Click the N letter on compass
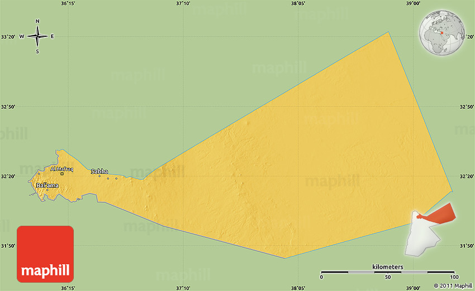Image resolution: width=475 pixels, height=291 pixels. point(37,21)
